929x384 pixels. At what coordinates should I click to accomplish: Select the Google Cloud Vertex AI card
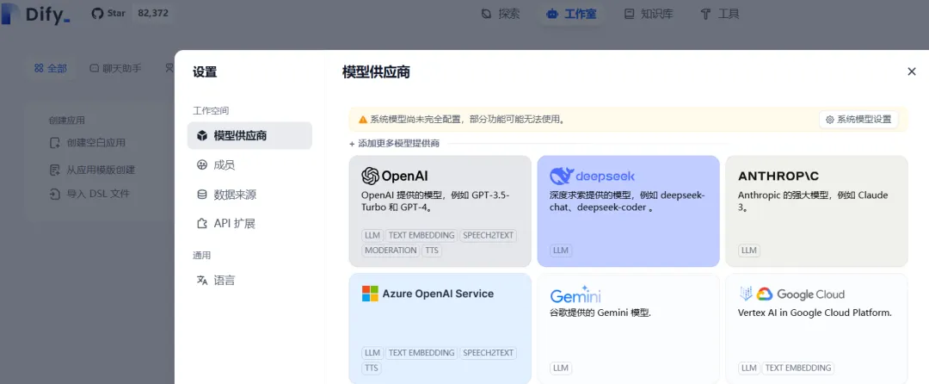point(816,328)
